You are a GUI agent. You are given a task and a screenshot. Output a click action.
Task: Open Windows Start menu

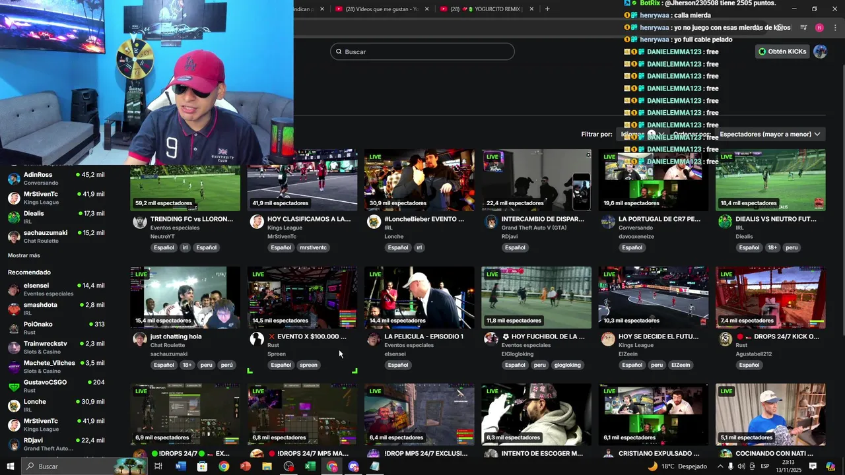click(10, 466)
